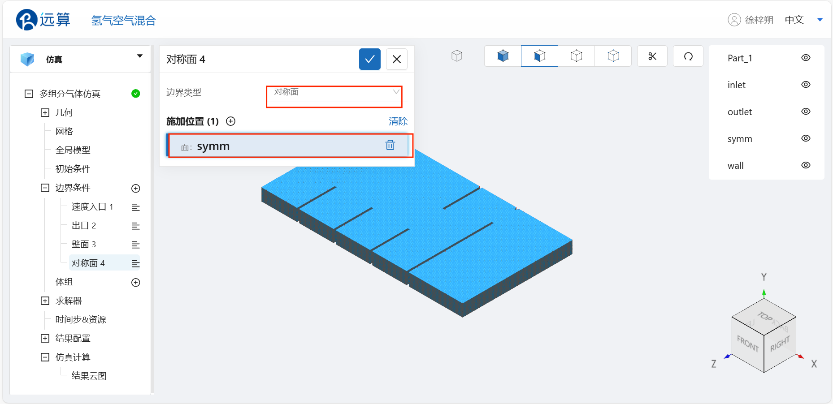Select transparent cube display mode
The height and width of the screenshot is (404, 833).
click(613, 56)
